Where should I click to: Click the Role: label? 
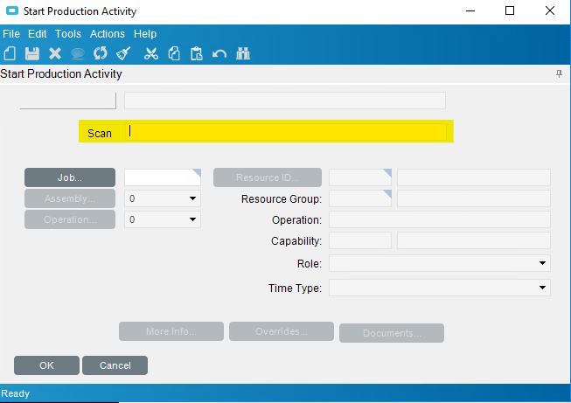coord(310,264)
